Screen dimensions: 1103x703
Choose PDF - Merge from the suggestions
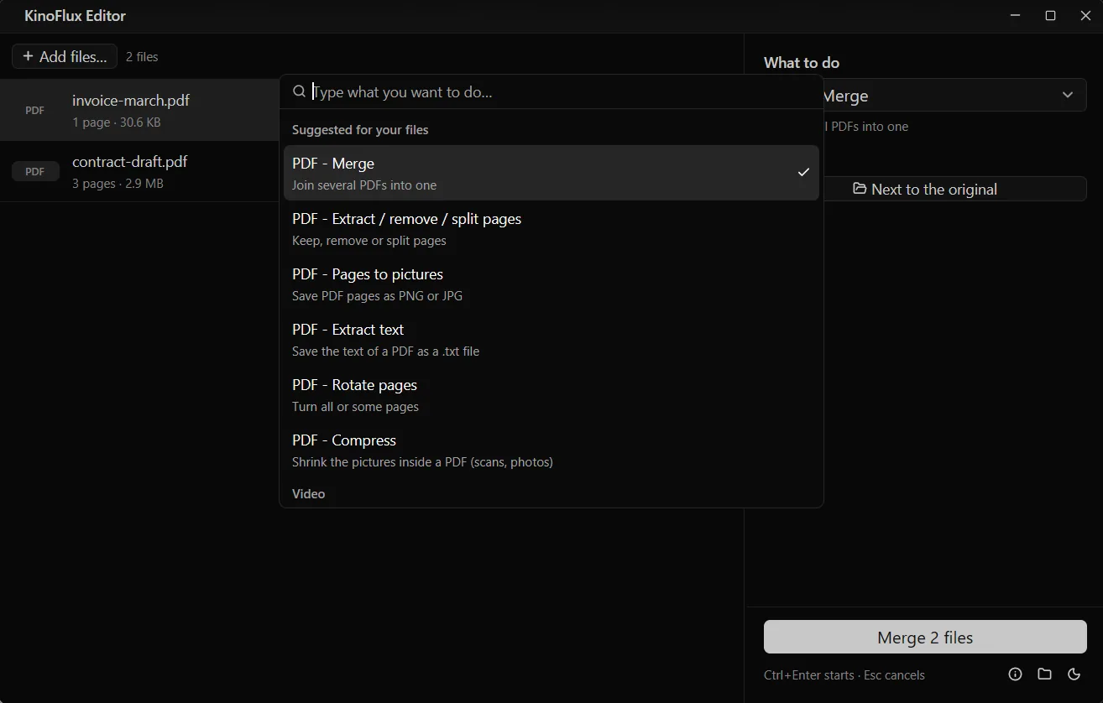click(x=551, y=173)
